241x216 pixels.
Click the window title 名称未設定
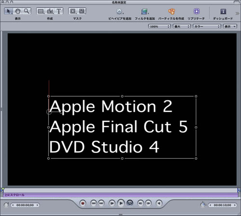click(119, 2)
